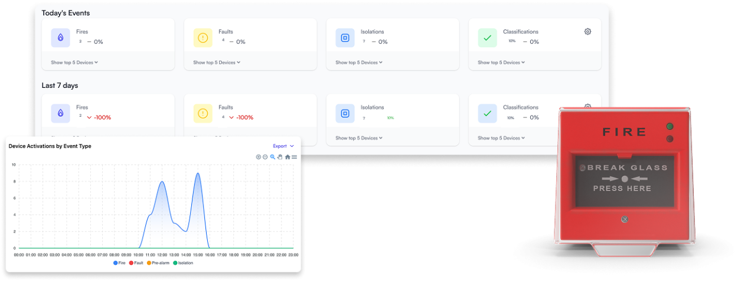Click the flame icon in Today's Fires card
This screenshot has height=292, width=738.
click(61, 38)
